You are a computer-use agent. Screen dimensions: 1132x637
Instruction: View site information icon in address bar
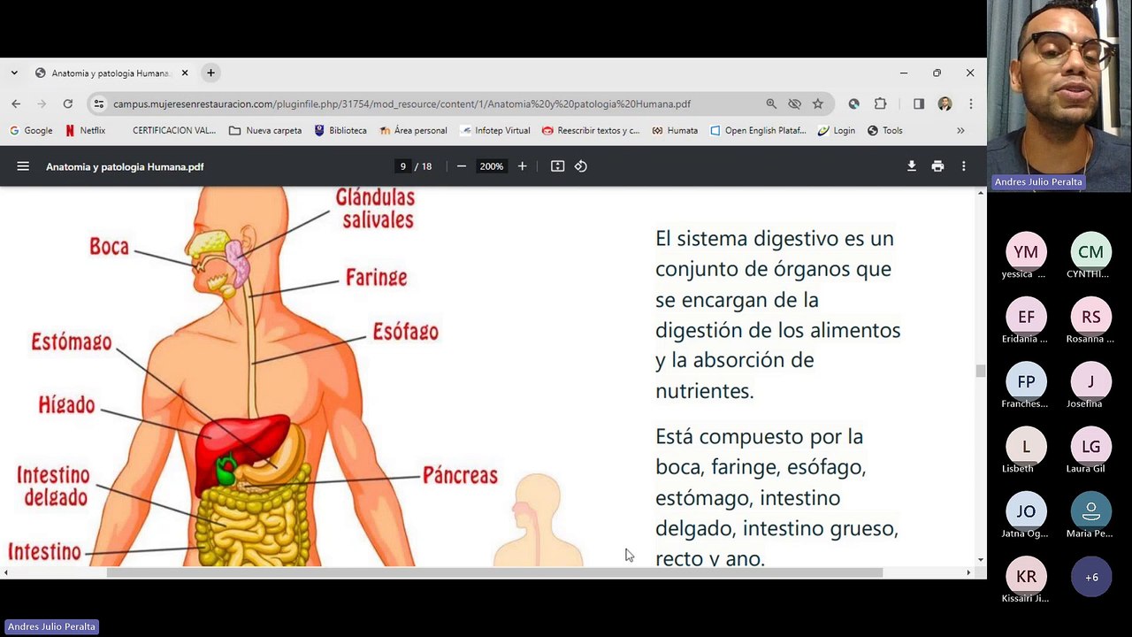click(x=99, y=104)
